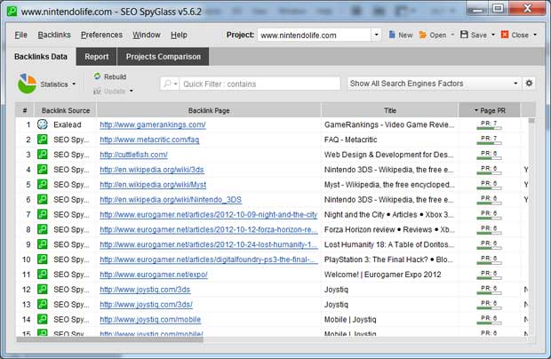Image resolution: width=551 pixels, height=359 pixels.
Task: Click the horizontal scrollbar thumb below the table
Action: [109, 339]
